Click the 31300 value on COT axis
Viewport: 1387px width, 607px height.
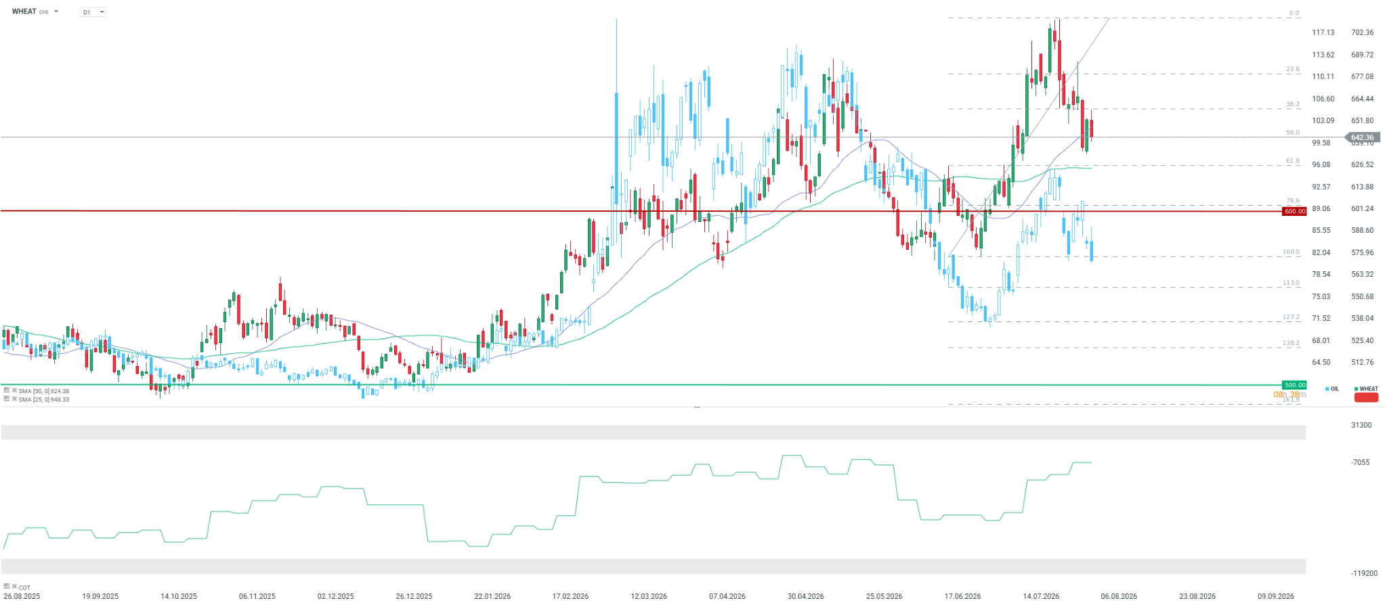pyautogui.click(x=1361, y=425)
